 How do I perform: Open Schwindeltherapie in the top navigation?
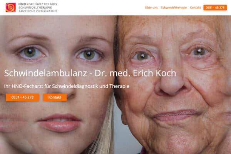[174, 8]
